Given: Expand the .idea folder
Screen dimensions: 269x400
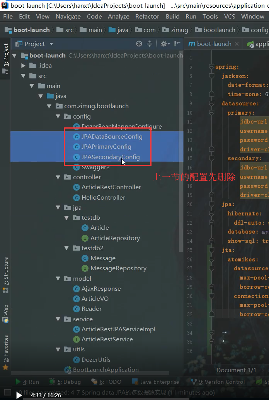Looking at the screenshot, I should (x=23, y=66).
